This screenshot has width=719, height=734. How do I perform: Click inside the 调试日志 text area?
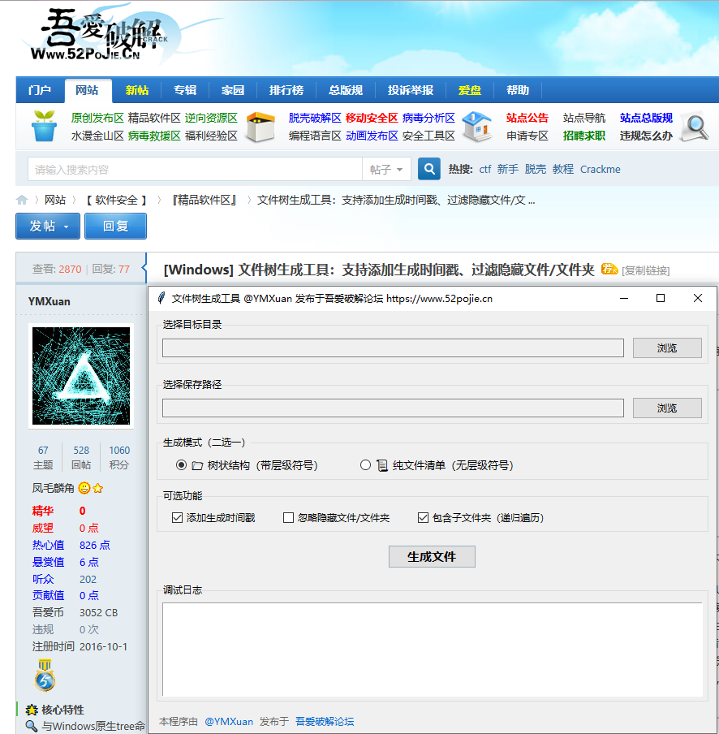[x=433, y=650]
